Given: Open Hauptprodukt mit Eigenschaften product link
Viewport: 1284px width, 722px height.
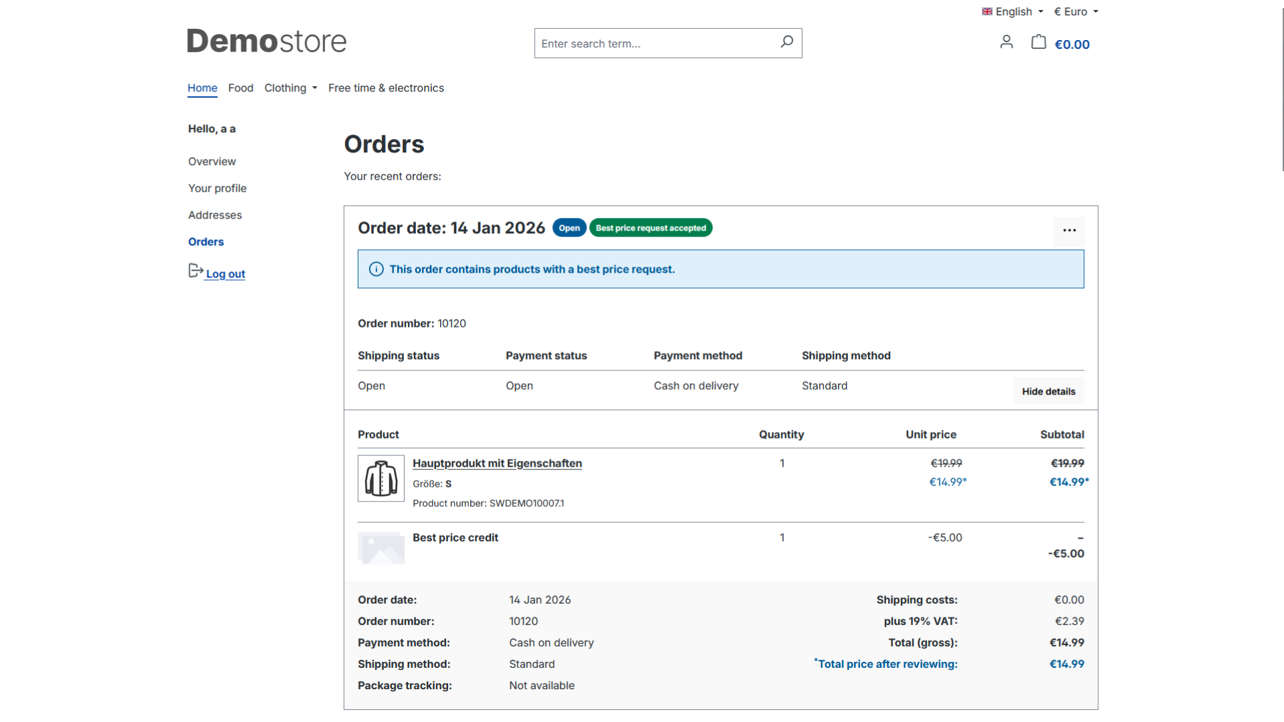Looking at the screenshot, I should [497, 463].
